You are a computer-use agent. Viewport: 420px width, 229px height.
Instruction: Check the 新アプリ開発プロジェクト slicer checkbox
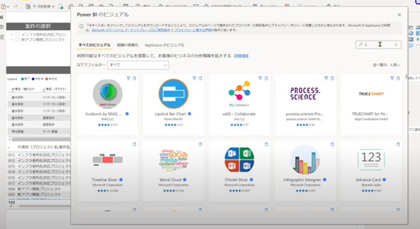pos(18,40)
